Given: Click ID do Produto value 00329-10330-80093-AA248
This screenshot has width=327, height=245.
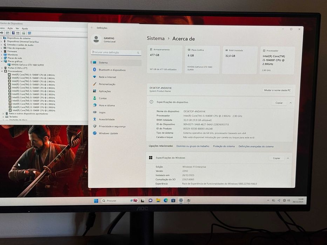Looking at the screenshot, I should click(198, 129).
